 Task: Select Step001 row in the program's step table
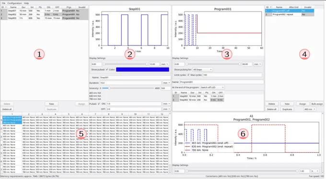point(198,96)
